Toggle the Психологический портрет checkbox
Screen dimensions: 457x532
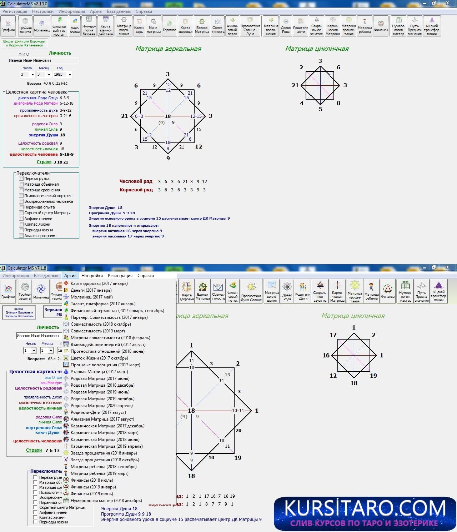(x=21, y=196)
